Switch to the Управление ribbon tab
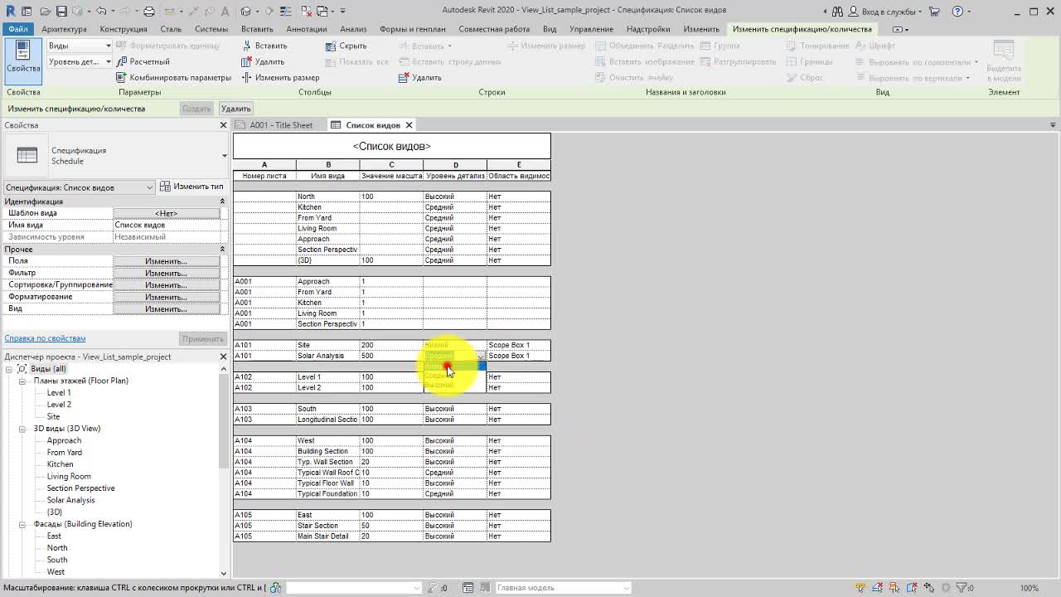 click(591, 29)
